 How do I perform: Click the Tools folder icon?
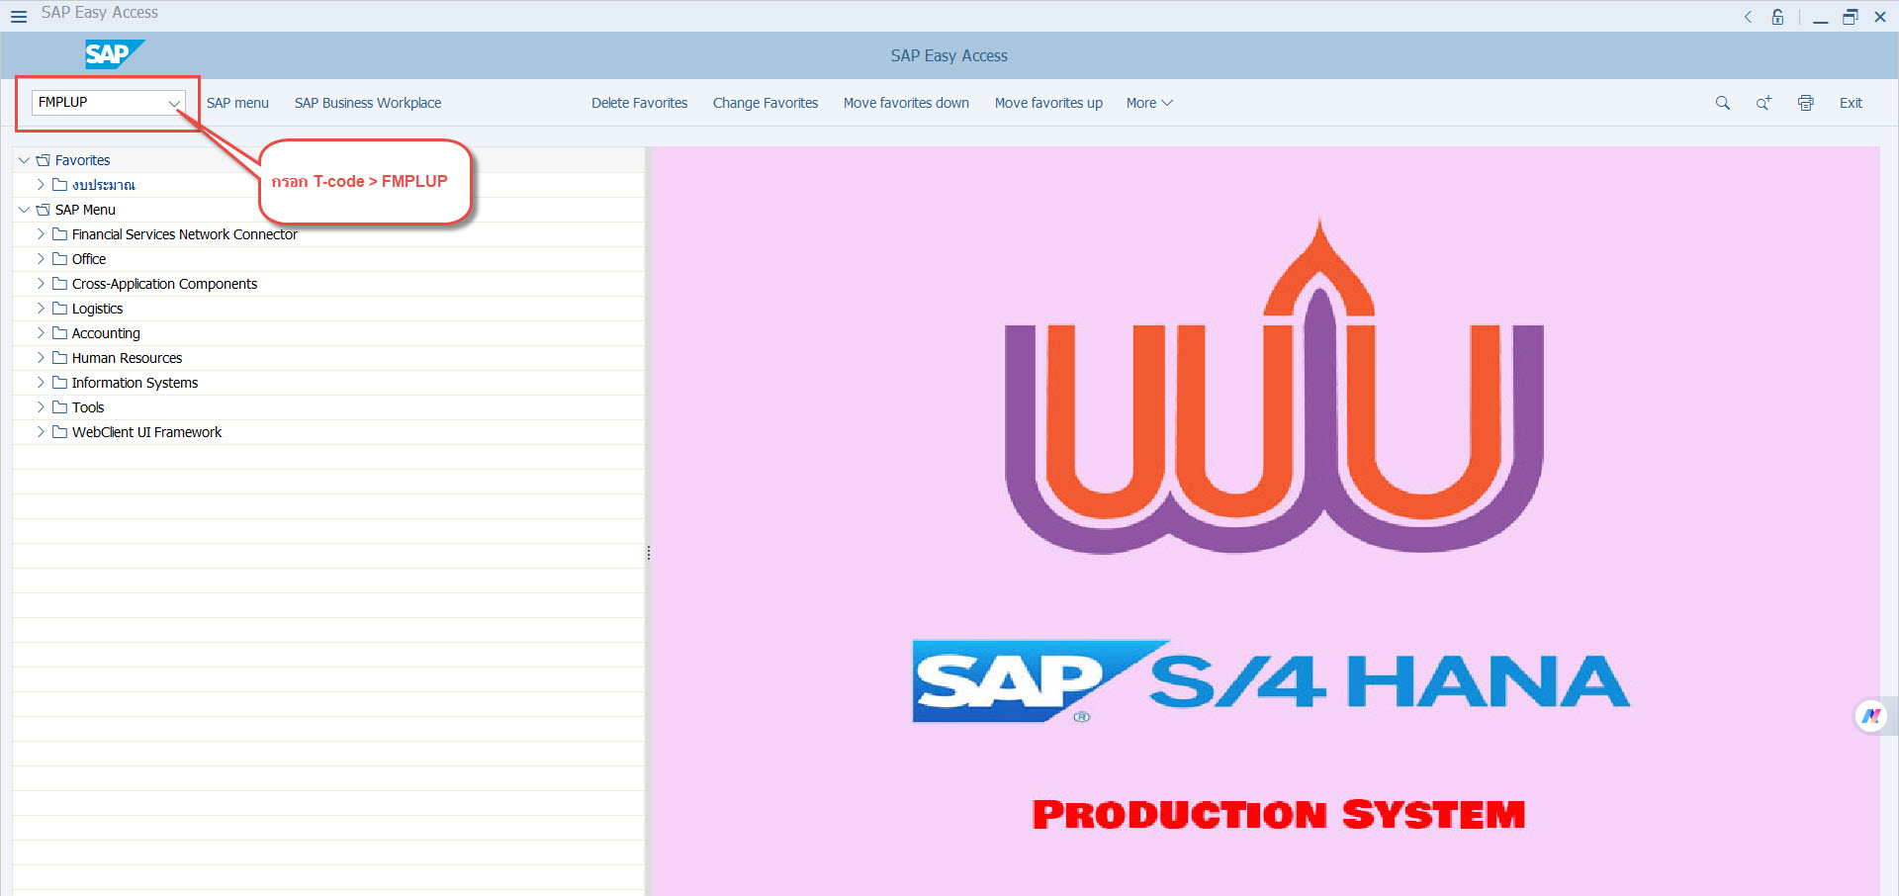(x=59, y=407)
